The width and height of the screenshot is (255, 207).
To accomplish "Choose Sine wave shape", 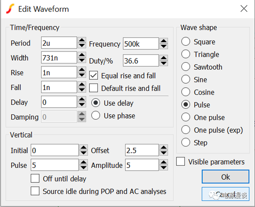I will pos(186,79).
